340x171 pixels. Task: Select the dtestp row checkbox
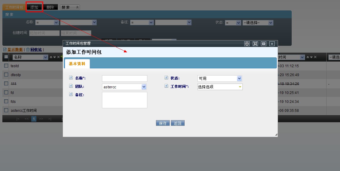[x=6, y=75]
